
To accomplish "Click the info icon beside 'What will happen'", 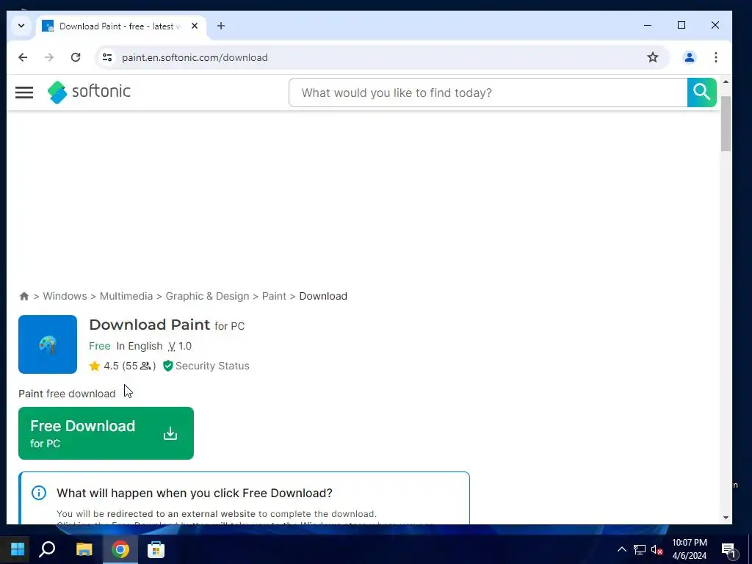I will pyautogui.click(x=39, y=493).
